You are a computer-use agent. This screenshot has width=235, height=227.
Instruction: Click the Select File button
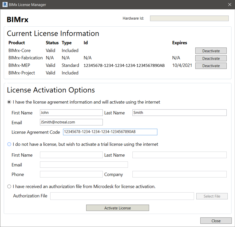tap(212, 196)
